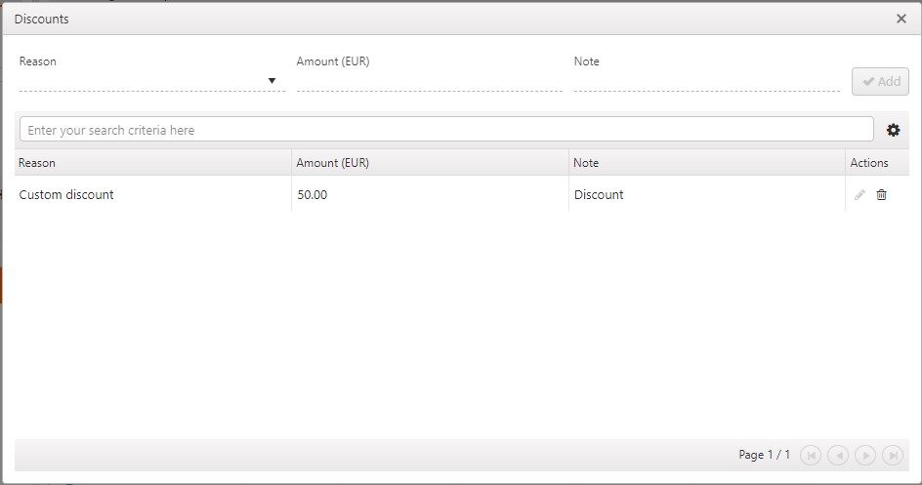Click the 50.00 amount cell
Screen dimensions: 922x485
pyautogui.click(x=429, y=194)
